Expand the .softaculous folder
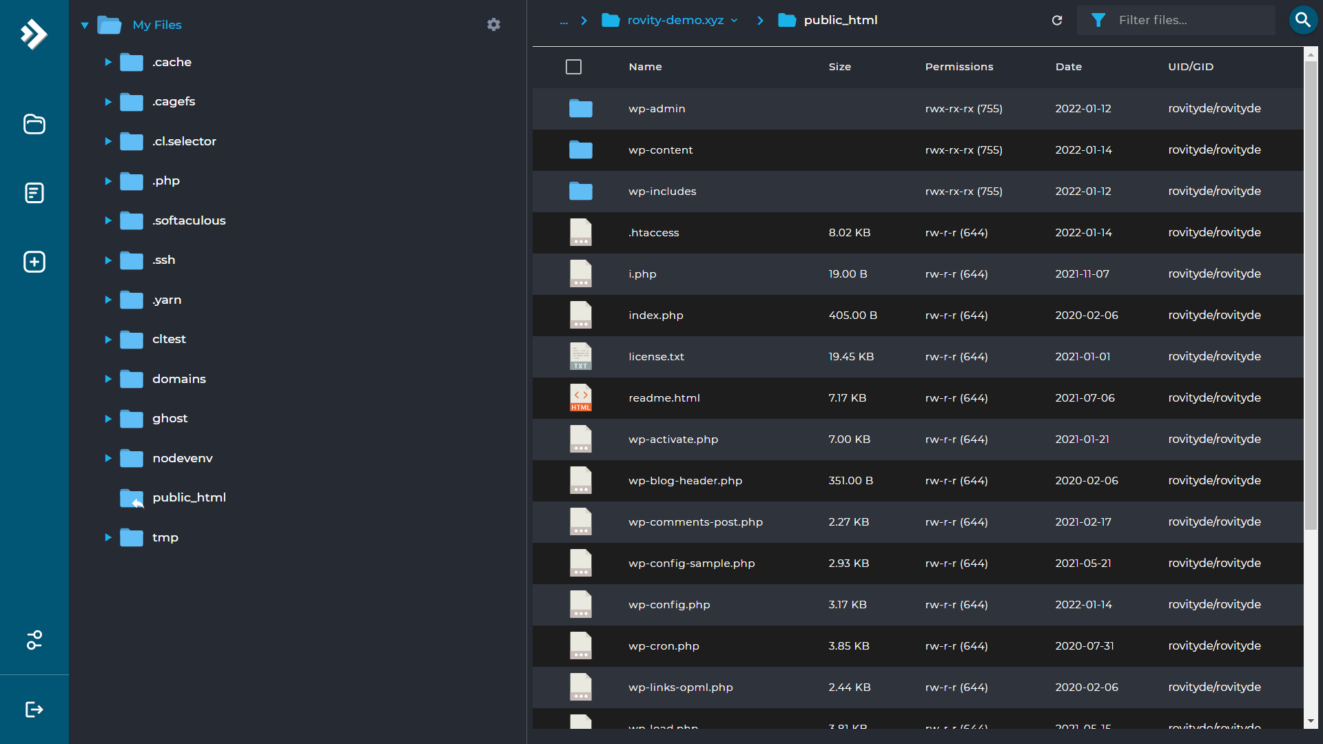This screenshot has width=1323, height=744. 108,220
